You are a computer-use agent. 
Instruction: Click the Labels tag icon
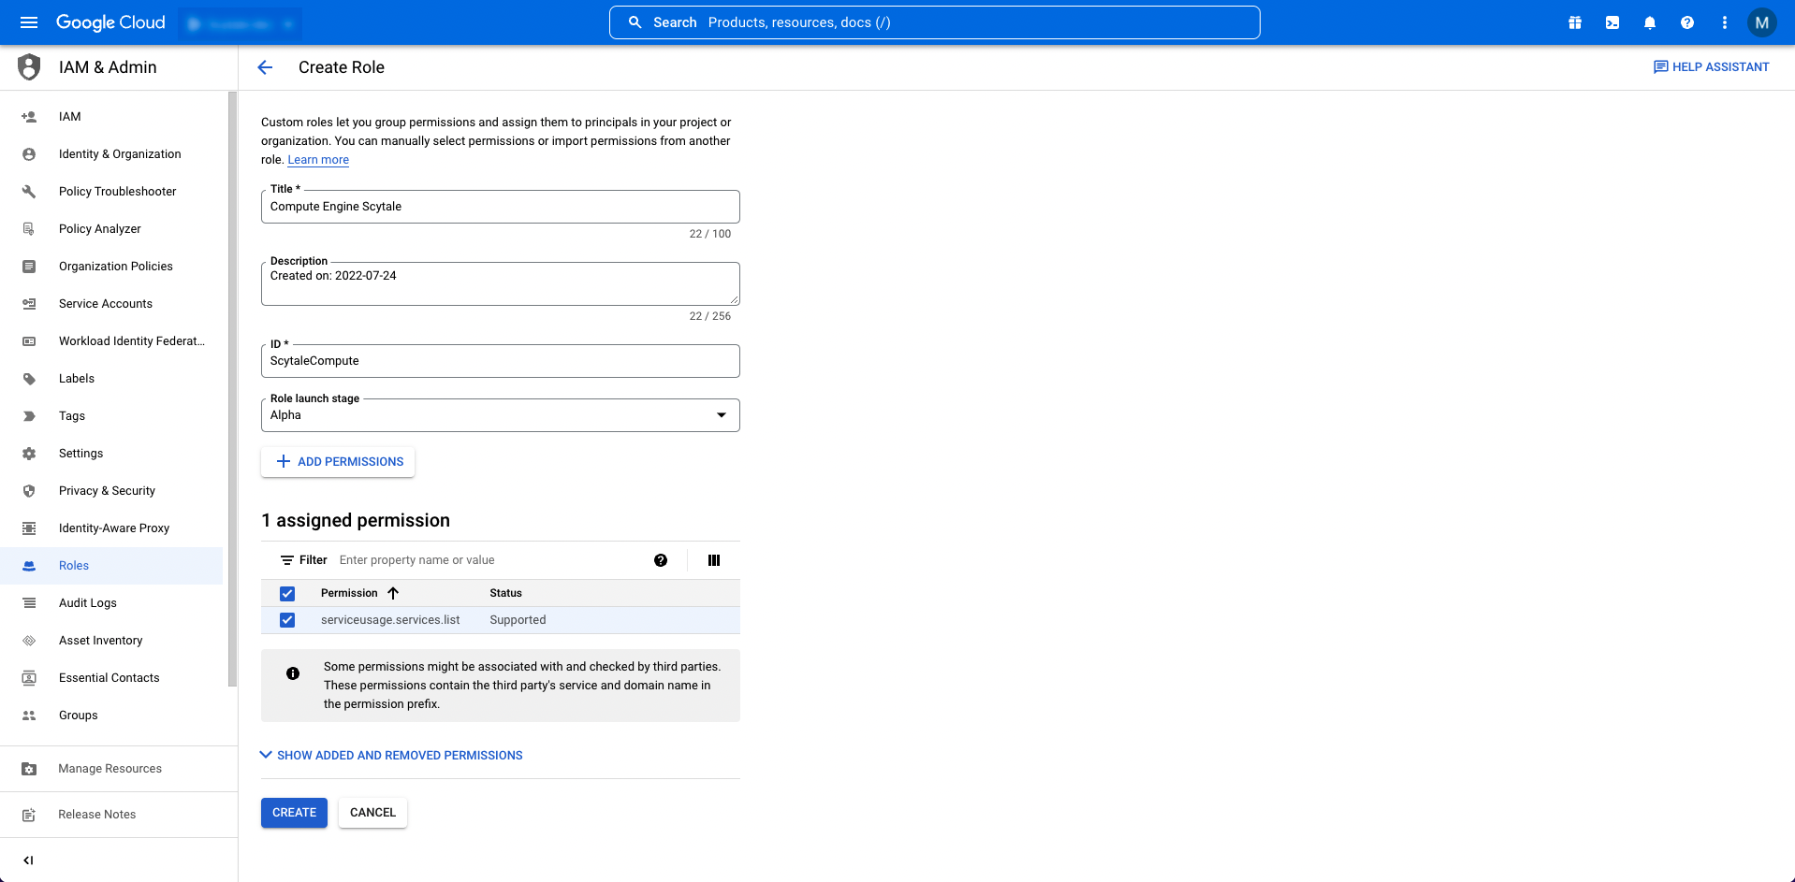tap(29, 379)
